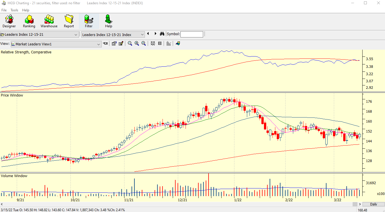
Task: Click the x100 volume multiplier label
Action: 381,194
